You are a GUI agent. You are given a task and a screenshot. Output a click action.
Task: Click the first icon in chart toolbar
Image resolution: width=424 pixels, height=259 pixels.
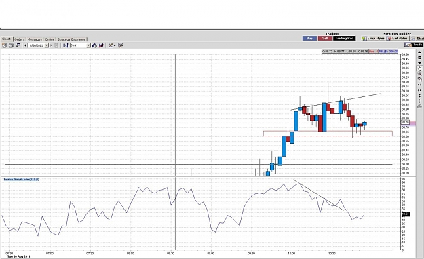[x=4, y=45]
